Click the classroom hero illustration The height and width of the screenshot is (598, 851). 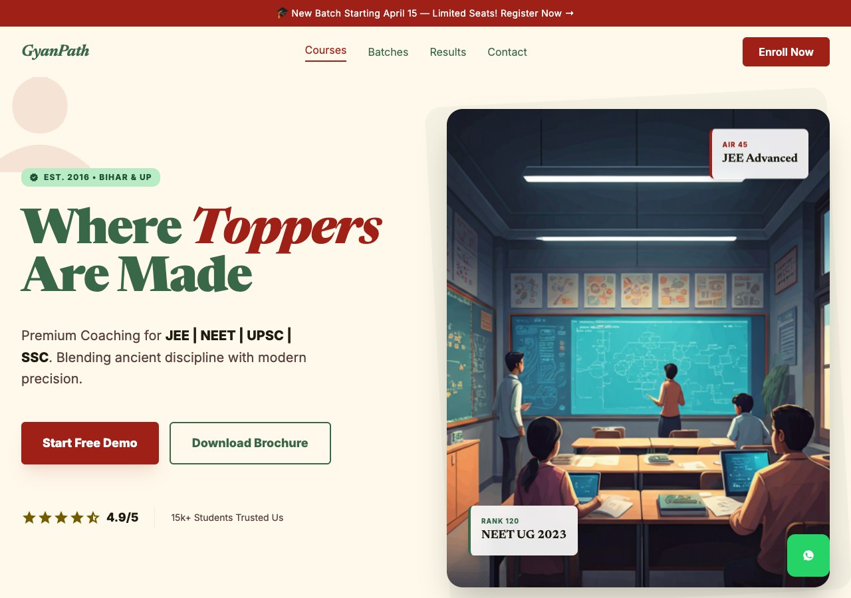pos(638,348)
